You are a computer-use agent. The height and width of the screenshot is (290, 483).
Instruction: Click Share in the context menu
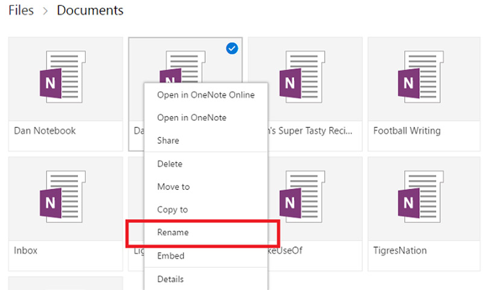coord(168,141)
